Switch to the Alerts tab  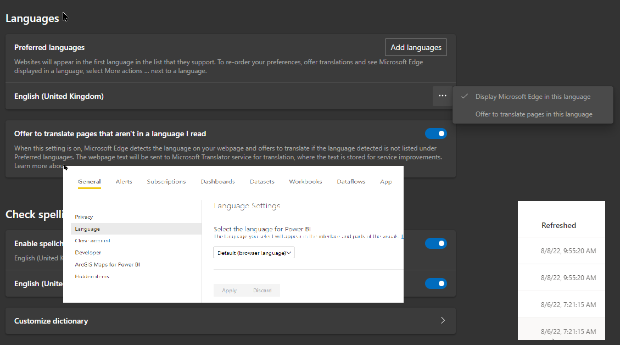pyautogui.click(x=124, y=182)
